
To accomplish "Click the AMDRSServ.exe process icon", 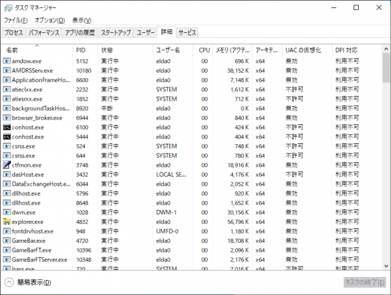I will point(7,70).
